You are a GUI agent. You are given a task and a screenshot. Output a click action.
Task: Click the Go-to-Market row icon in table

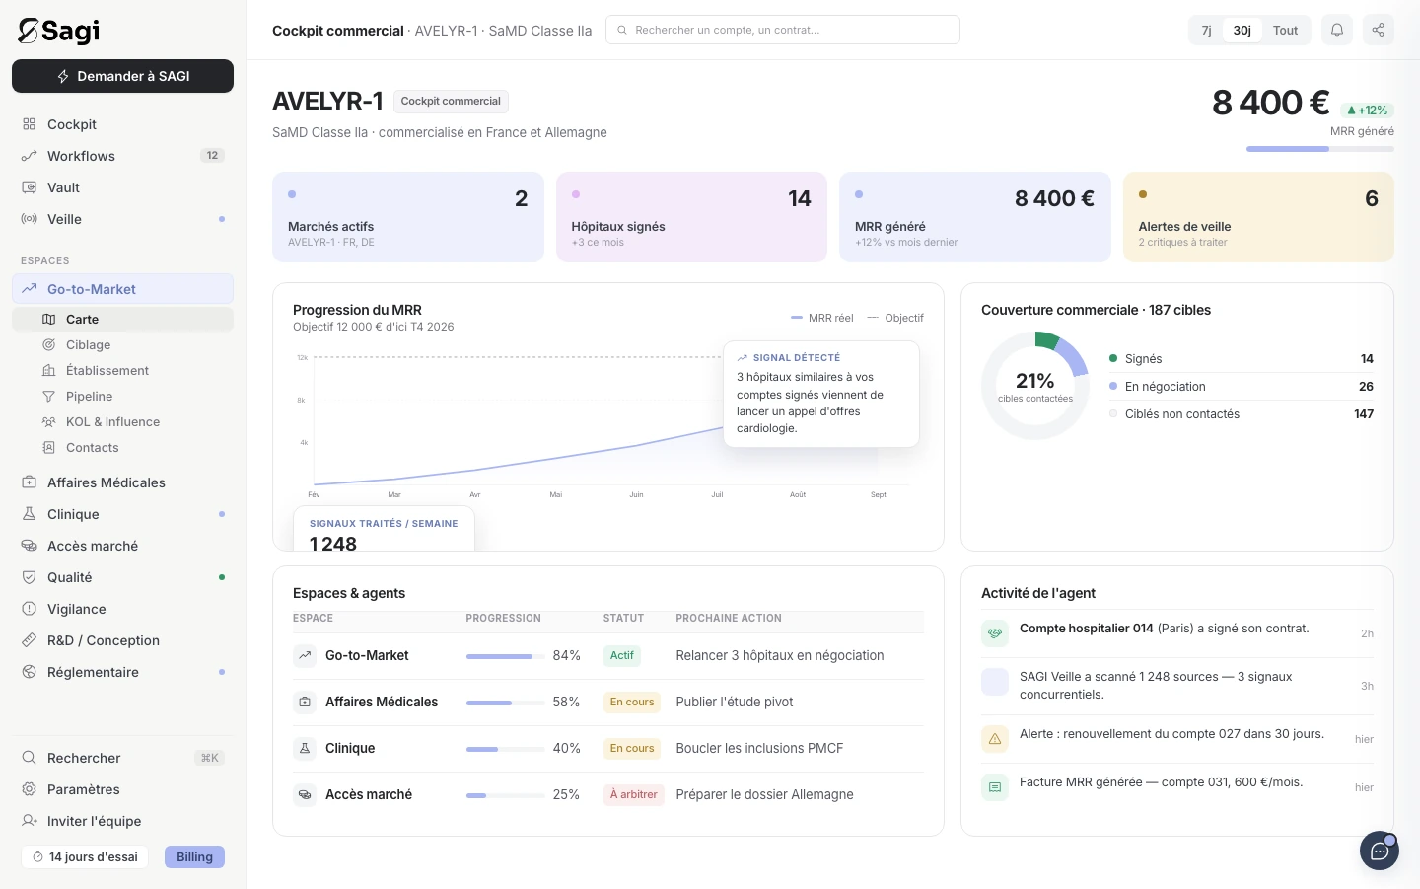305,655
